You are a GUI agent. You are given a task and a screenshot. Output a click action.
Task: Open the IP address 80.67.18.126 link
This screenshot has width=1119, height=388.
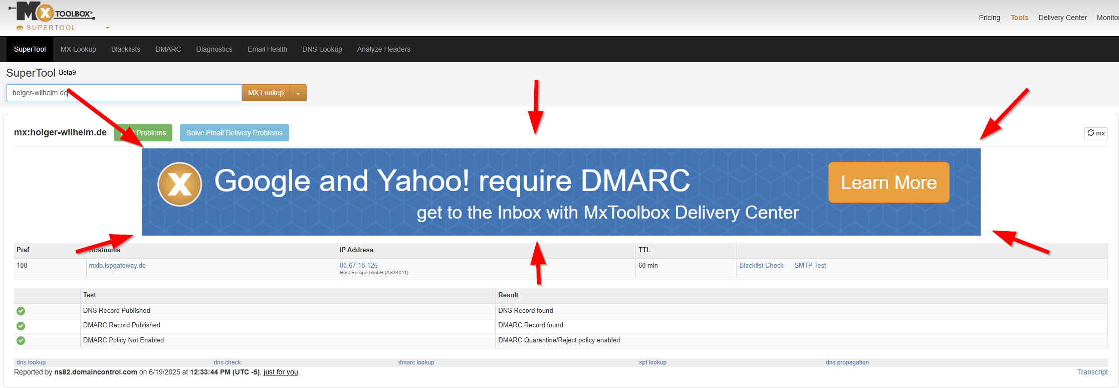pos(359,266)
